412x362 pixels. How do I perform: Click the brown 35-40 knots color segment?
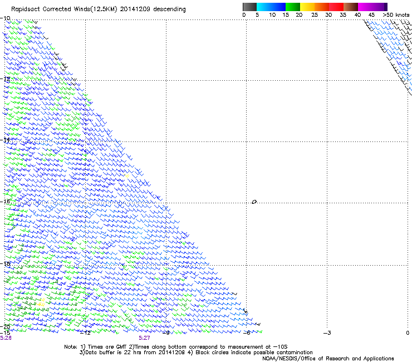tap(351, 7)
